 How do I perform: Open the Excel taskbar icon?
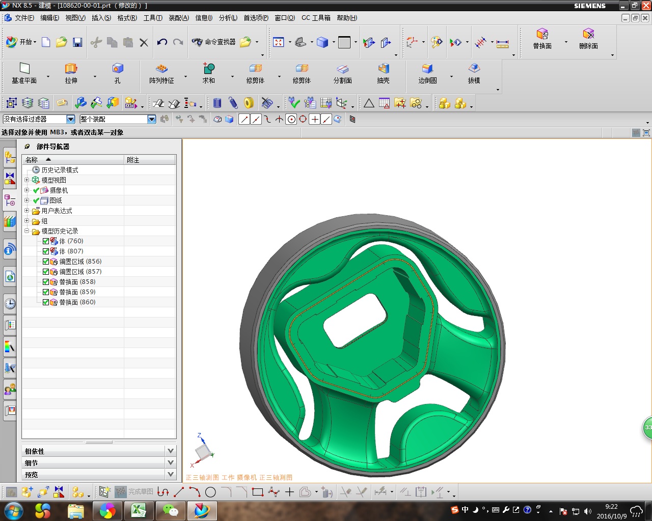[x=139, y=510]
